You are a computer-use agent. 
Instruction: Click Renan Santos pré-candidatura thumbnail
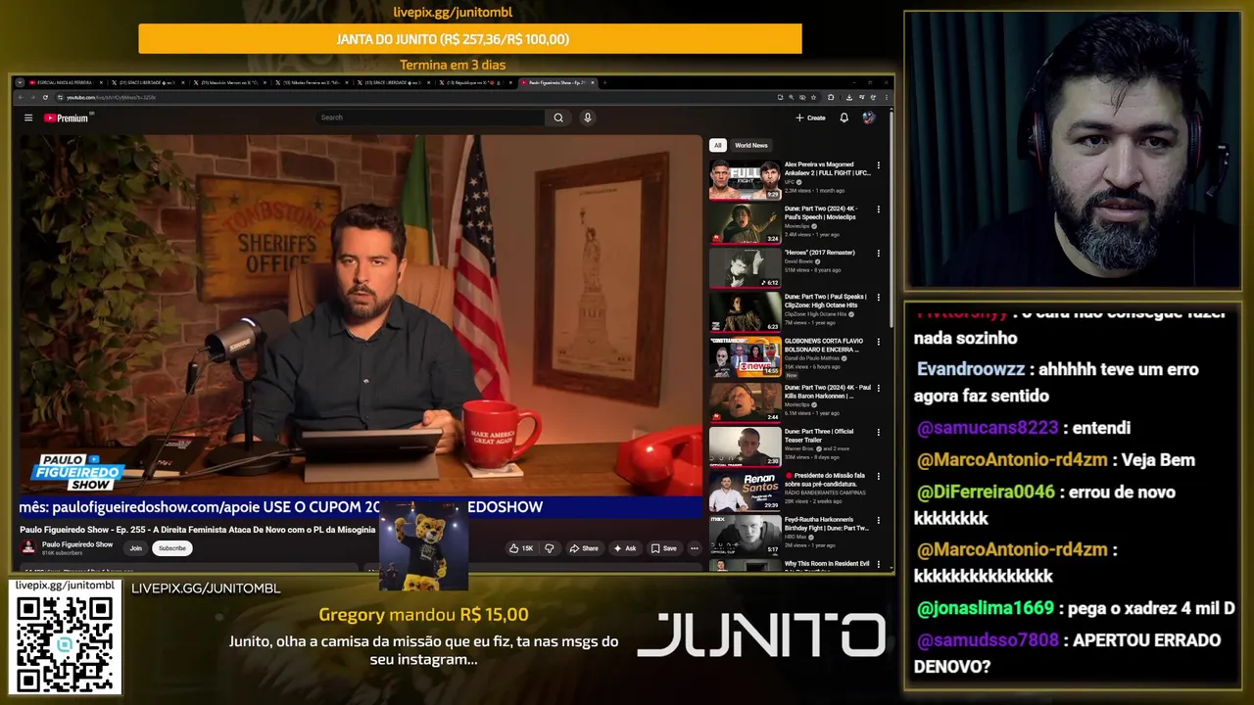[745, 492]
